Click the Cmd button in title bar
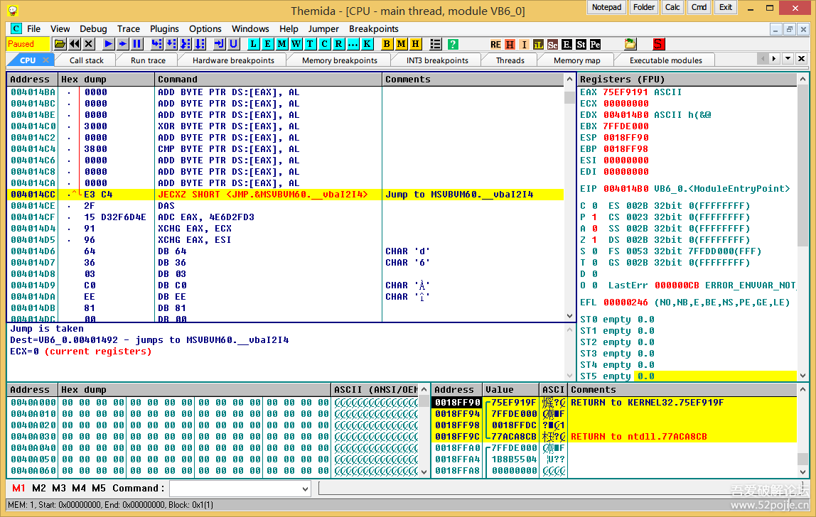Viewport: 816px width, 517px height. [699, 7]
